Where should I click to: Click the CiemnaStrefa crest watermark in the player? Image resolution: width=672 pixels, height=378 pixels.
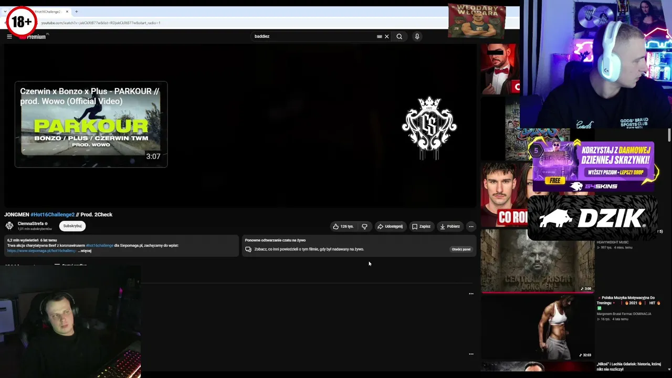click(x=429, y=127)
